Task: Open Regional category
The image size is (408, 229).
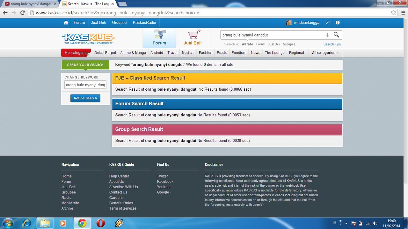Action: click(x=296, y=53)
